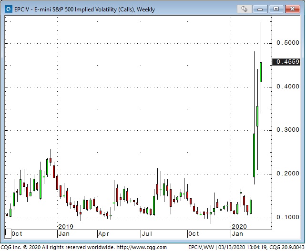This screenshot has width=306, height=251.
Task: Click the 0.1000 price scale label
Action: (288, 217)
